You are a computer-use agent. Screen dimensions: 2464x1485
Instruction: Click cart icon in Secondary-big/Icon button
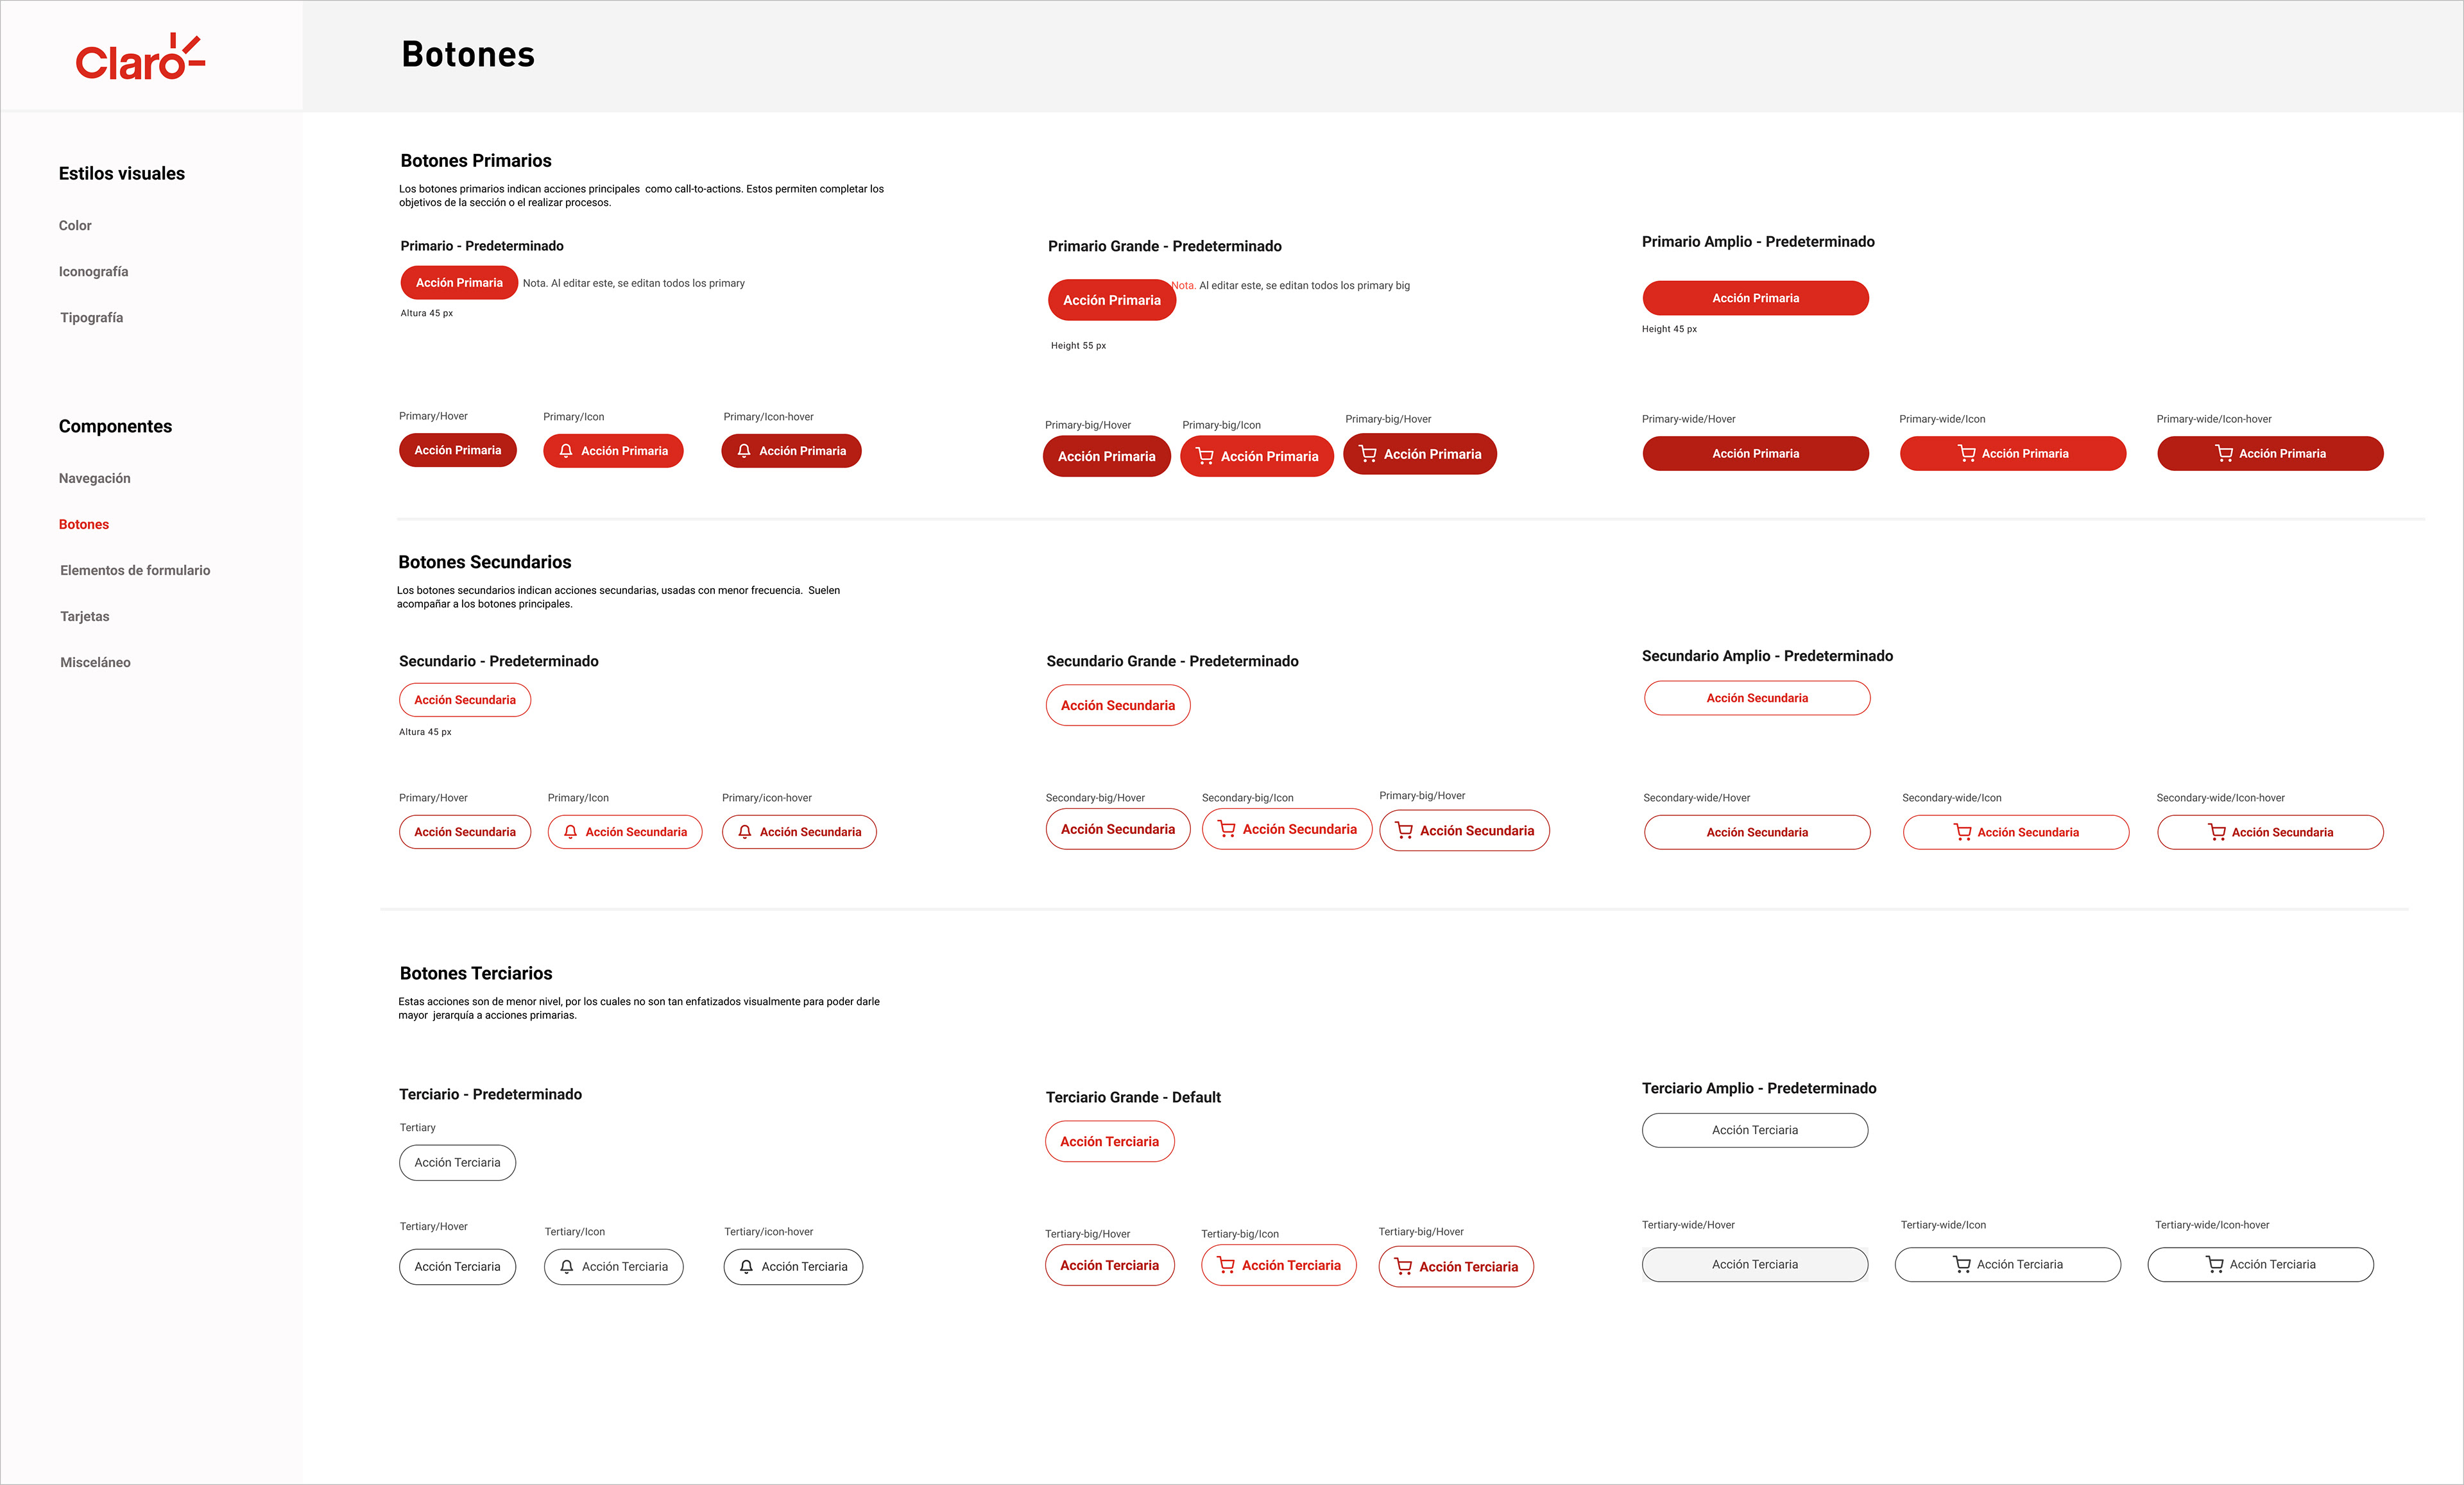pos(1226,829)
